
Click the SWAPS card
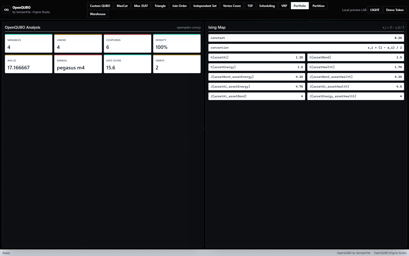pos(177,64)
